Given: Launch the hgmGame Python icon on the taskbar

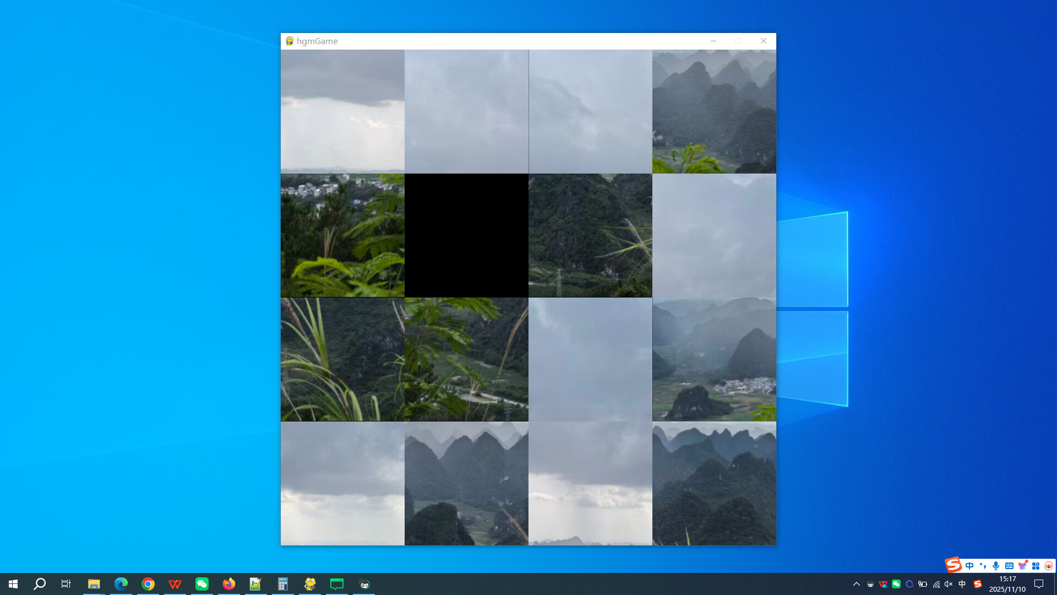Looking at the screenshot, I should (x=310, y=584).
